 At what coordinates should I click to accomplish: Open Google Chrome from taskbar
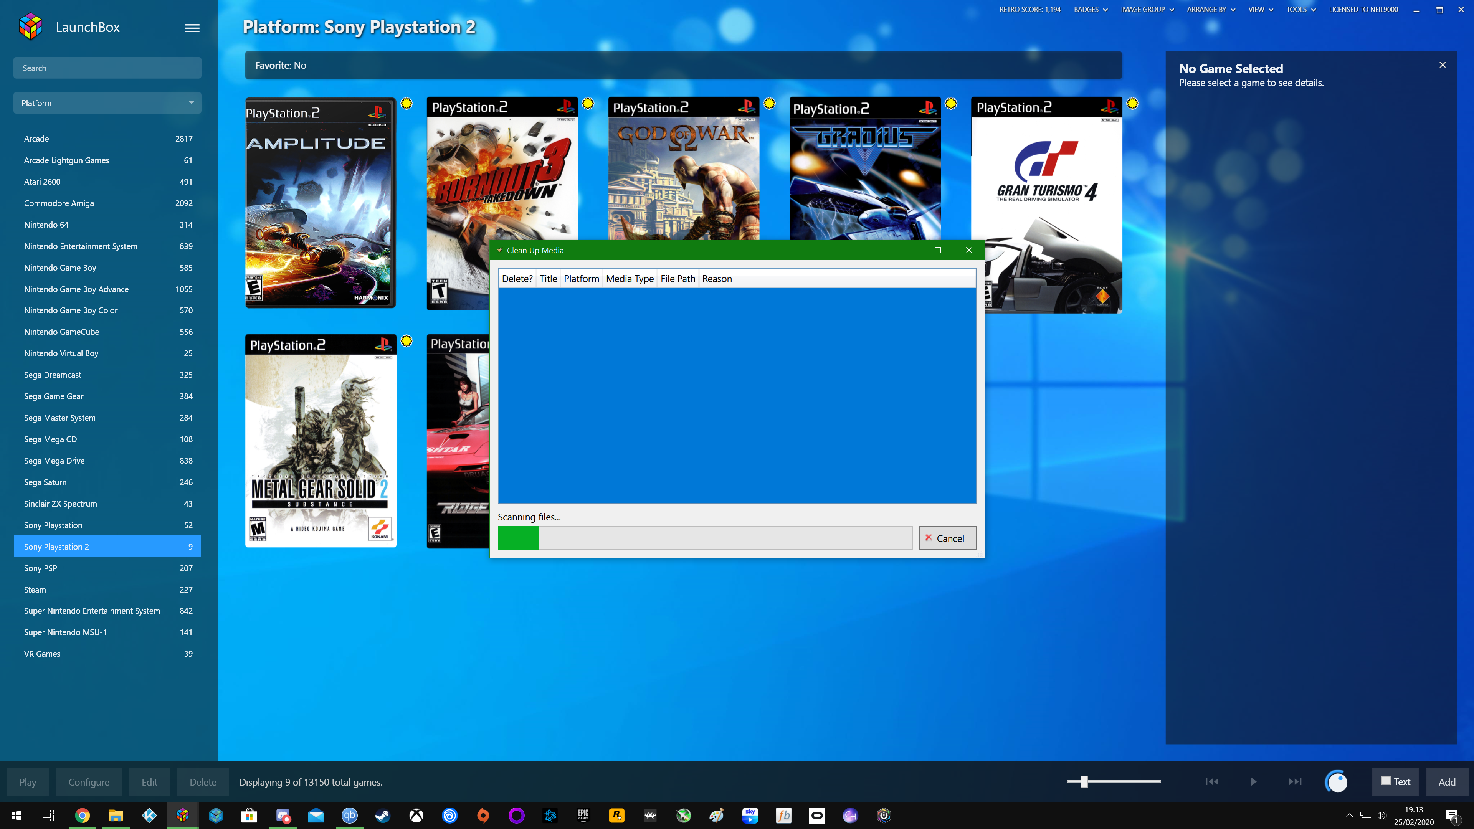(83, 815)
